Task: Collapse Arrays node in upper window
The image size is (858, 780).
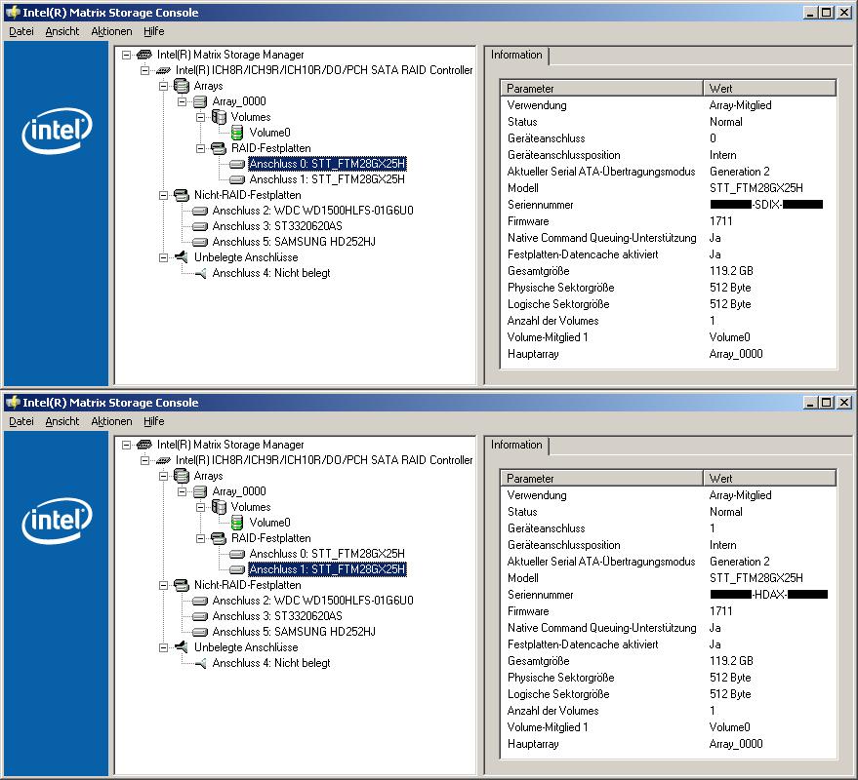Action: click(164, 86)
